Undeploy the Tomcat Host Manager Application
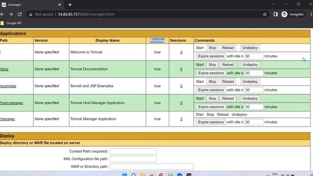Image resolution: width=313 pixels, height=176 pixels. pos(250,99)
